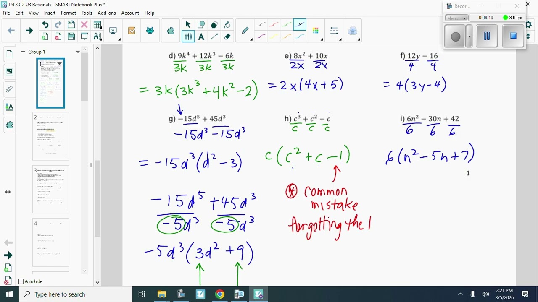Open page 1 thumbnail menu arrow
This screenshot has width=538, height=302.
point(59,64)
